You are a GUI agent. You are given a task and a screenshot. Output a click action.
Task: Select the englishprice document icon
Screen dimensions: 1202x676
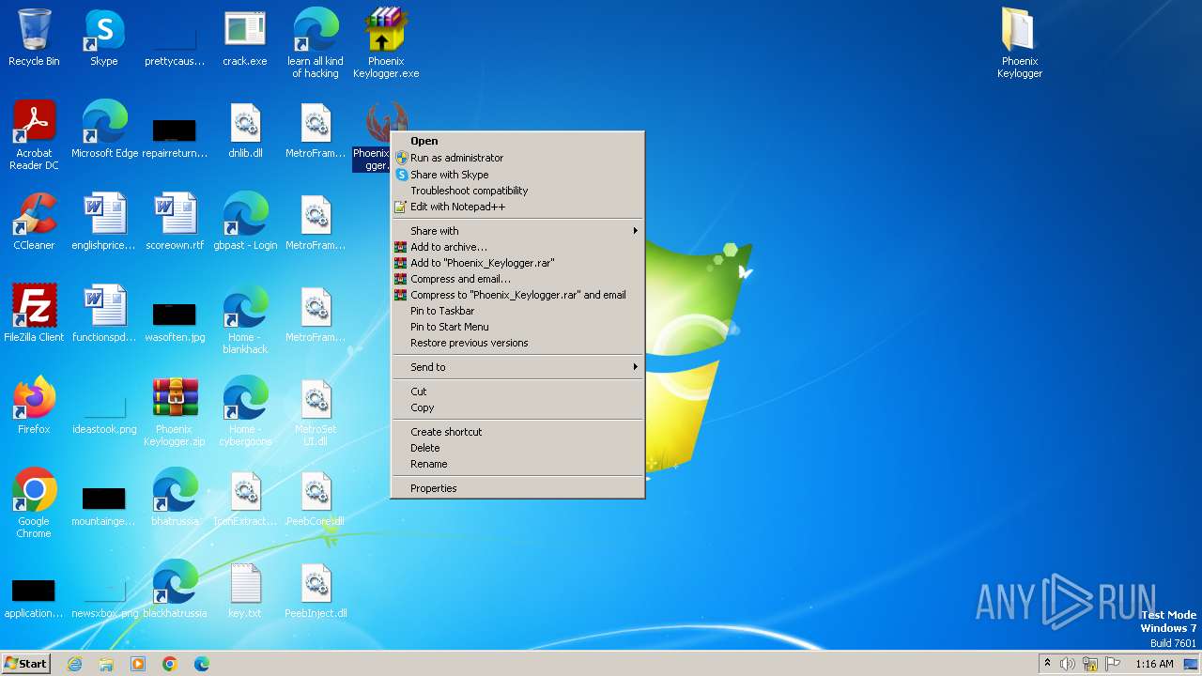[x=104, y=222]
